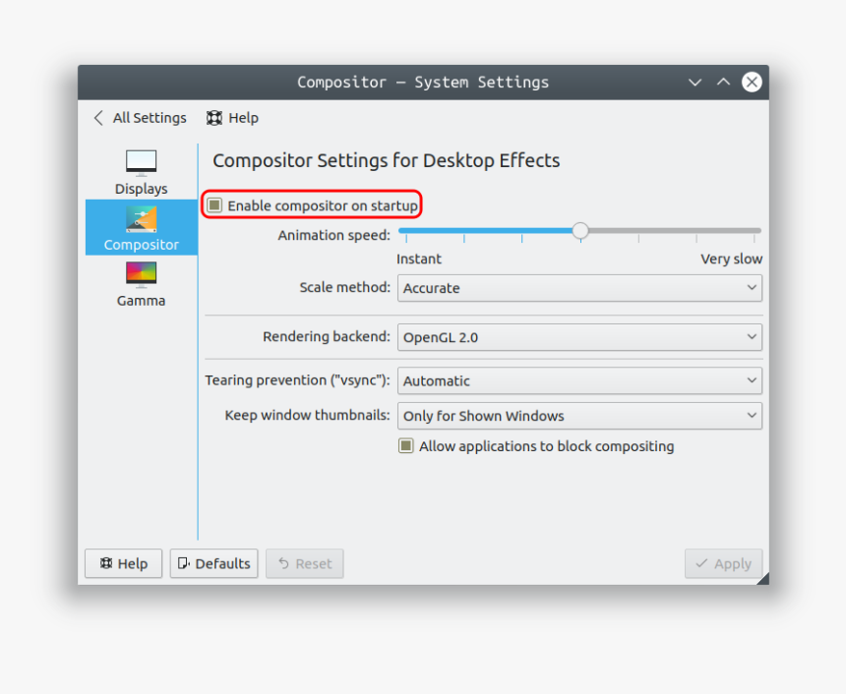The height and width of the screenshot is (694, 846).
Task: Click the Help life-preserver icon in toolbar
Action: tap(214, 118)
